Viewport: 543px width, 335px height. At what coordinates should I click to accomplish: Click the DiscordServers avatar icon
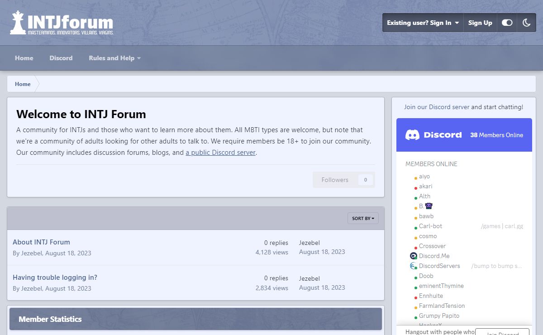point(413,266)
